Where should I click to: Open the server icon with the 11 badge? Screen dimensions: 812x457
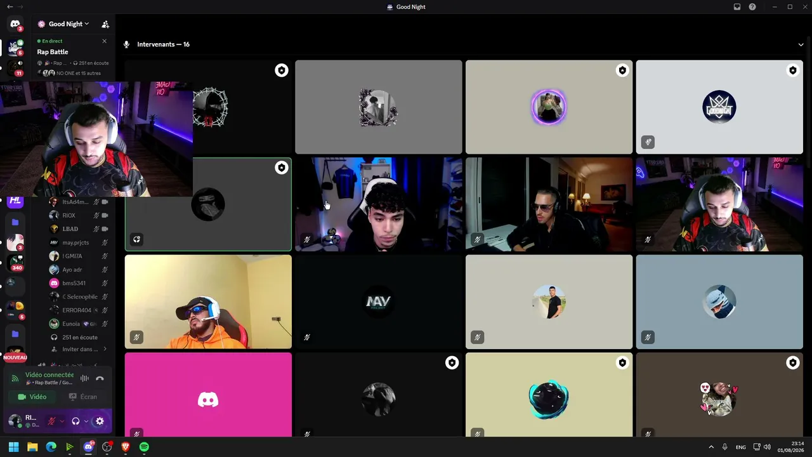click(15, 67)
